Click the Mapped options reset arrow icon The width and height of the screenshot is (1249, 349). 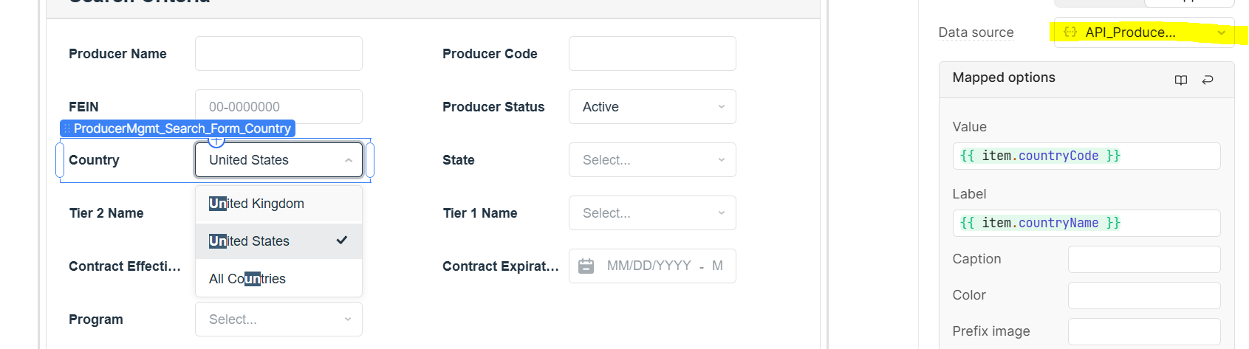pos(1208,80)
